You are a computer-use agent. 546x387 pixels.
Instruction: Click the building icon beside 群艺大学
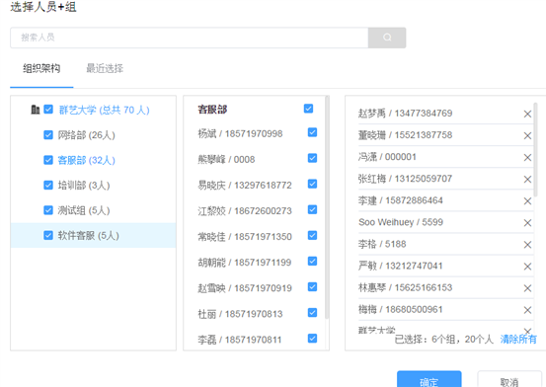click(x=36, y=110)
